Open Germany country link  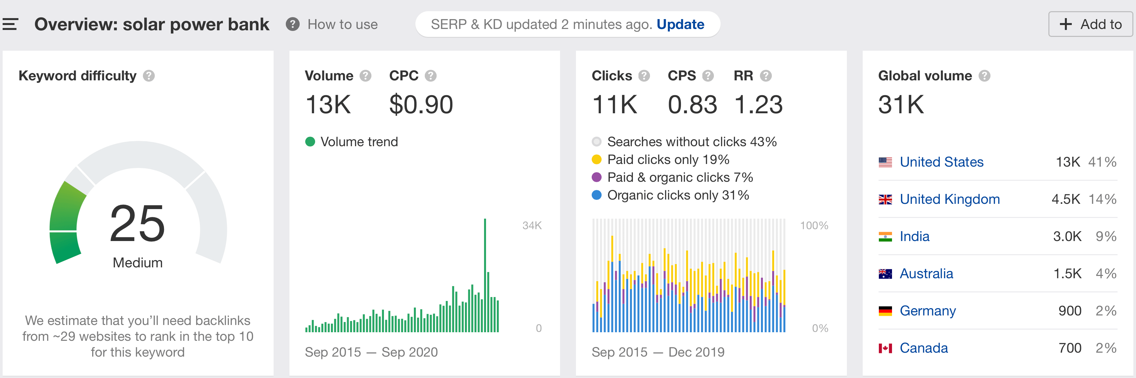coord(928,310)
